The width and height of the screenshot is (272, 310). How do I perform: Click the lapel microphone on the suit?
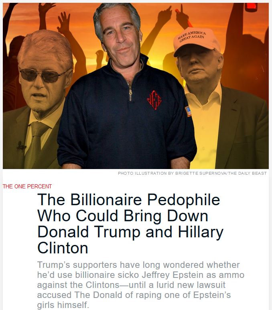[x=20, y=146]
